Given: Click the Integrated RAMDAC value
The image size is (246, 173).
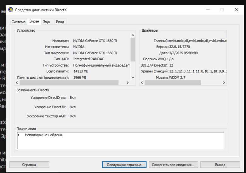Looking at the screenshot, I should point(89,59).
